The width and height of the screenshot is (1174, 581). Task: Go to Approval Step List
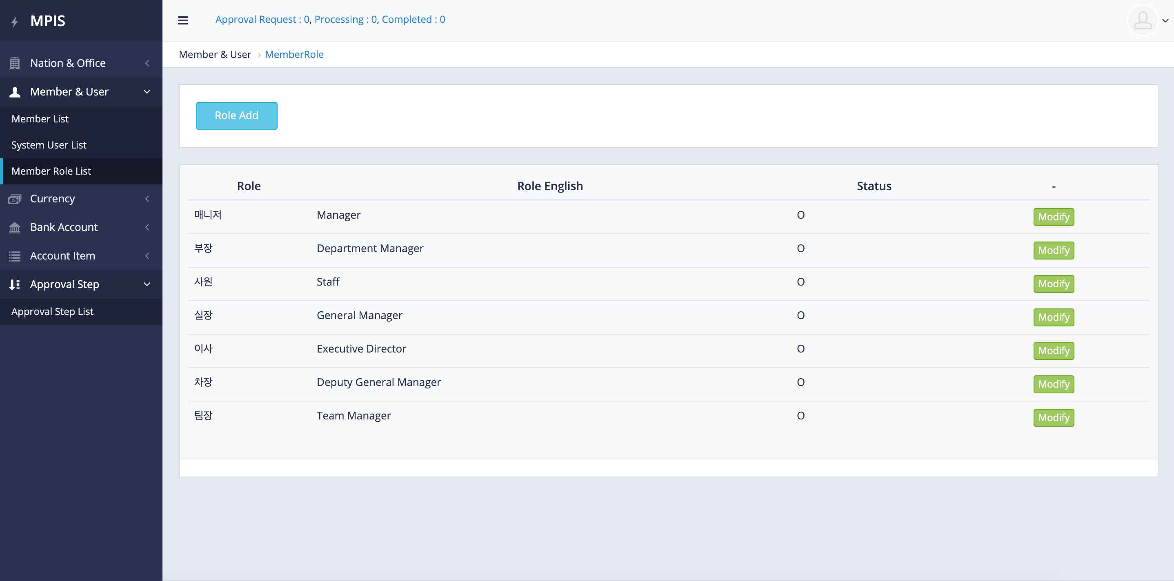coord(52,311)
